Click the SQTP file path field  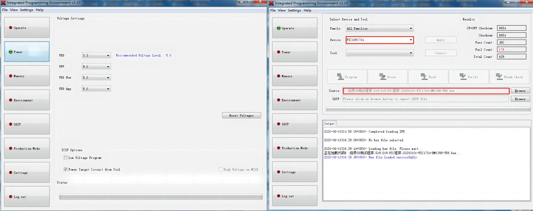coord(425,99)
